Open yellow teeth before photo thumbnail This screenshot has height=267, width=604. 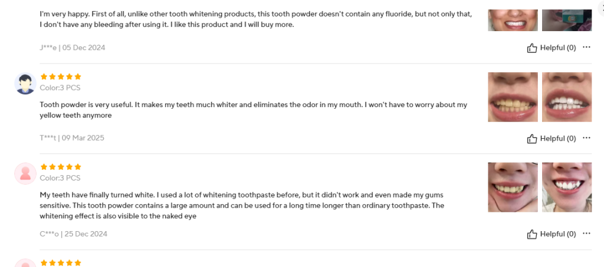(513, 97)
